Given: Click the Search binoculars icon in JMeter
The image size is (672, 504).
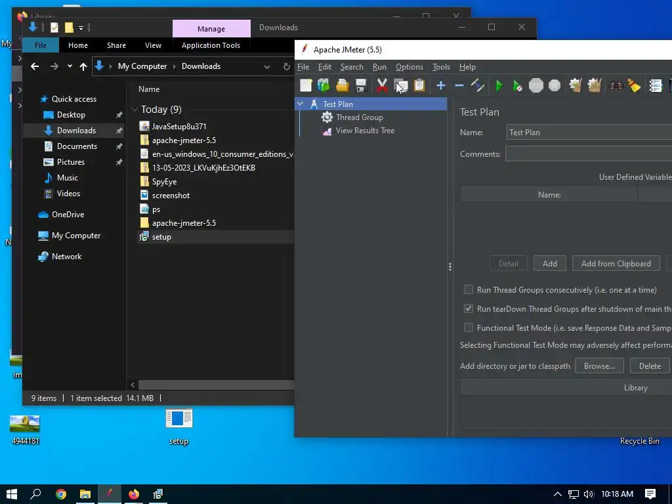Looking at the screenshot, I should click(x=616, y=85).
